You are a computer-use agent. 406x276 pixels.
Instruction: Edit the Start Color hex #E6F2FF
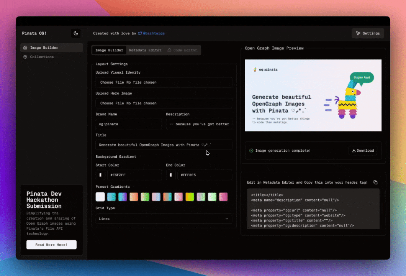(134, 175)
